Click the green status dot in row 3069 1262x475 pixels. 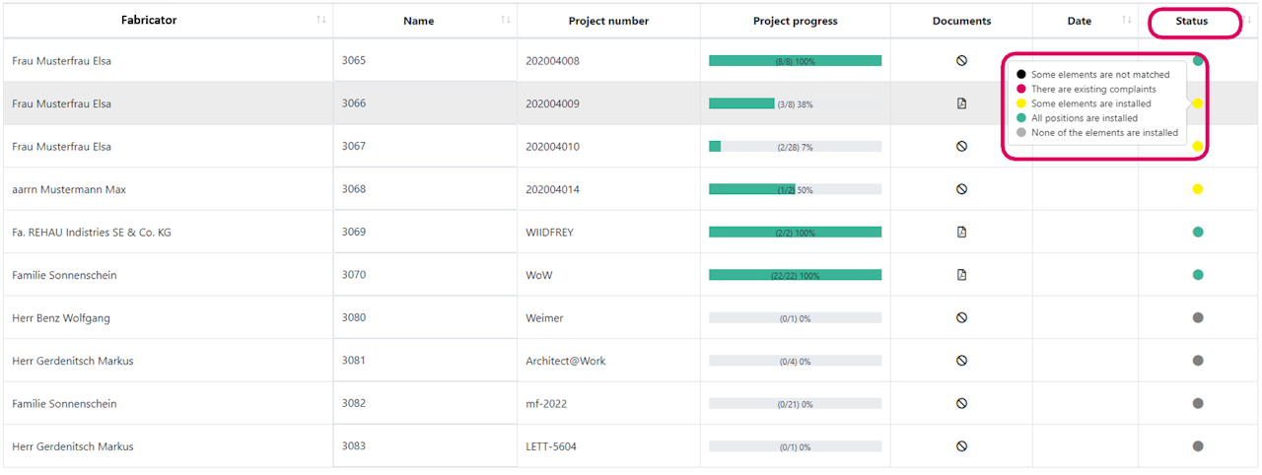point(1197,233)
